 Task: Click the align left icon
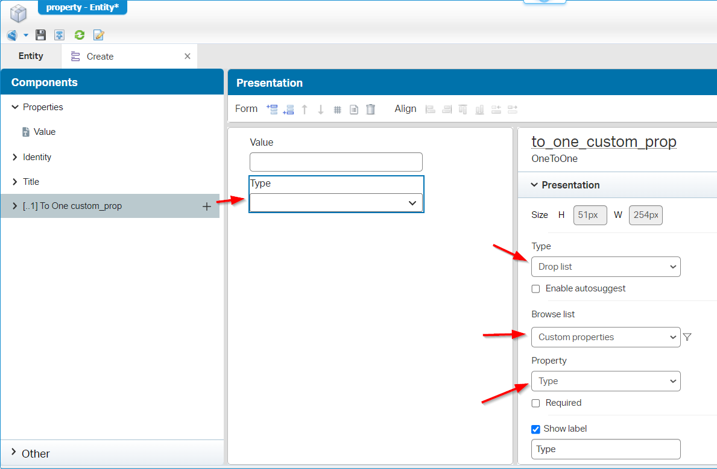pyautogui.click(x=431, y=109)
